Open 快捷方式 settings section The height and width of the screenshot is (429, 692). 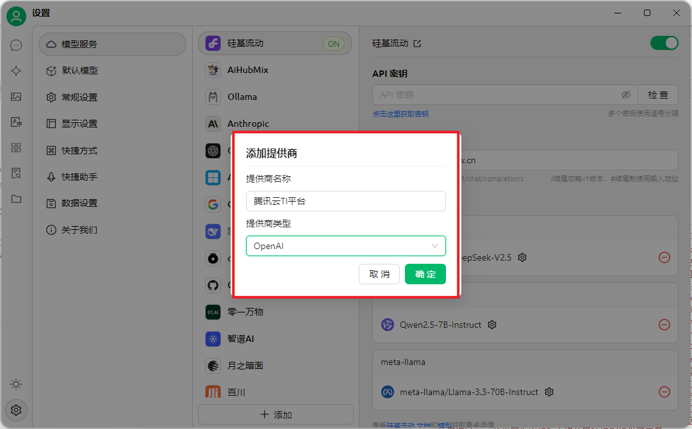click(x=113, y=150)
